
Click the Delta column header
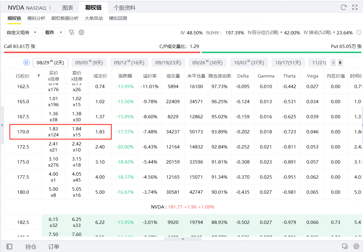(243, 76)
